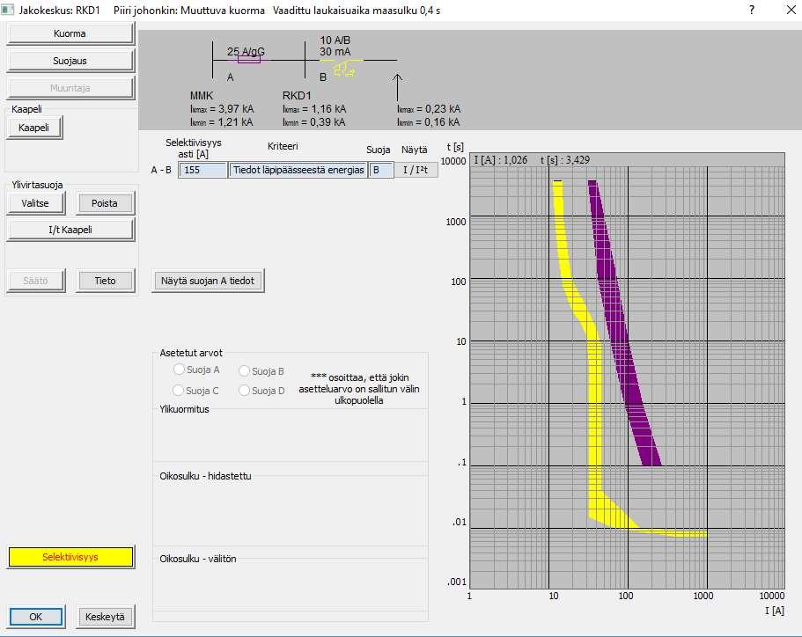Image resolution: width=802 pixels, height=637 pixels.
Task: Click the chart readout I [A] : 1,026
Action: (501, 160)
